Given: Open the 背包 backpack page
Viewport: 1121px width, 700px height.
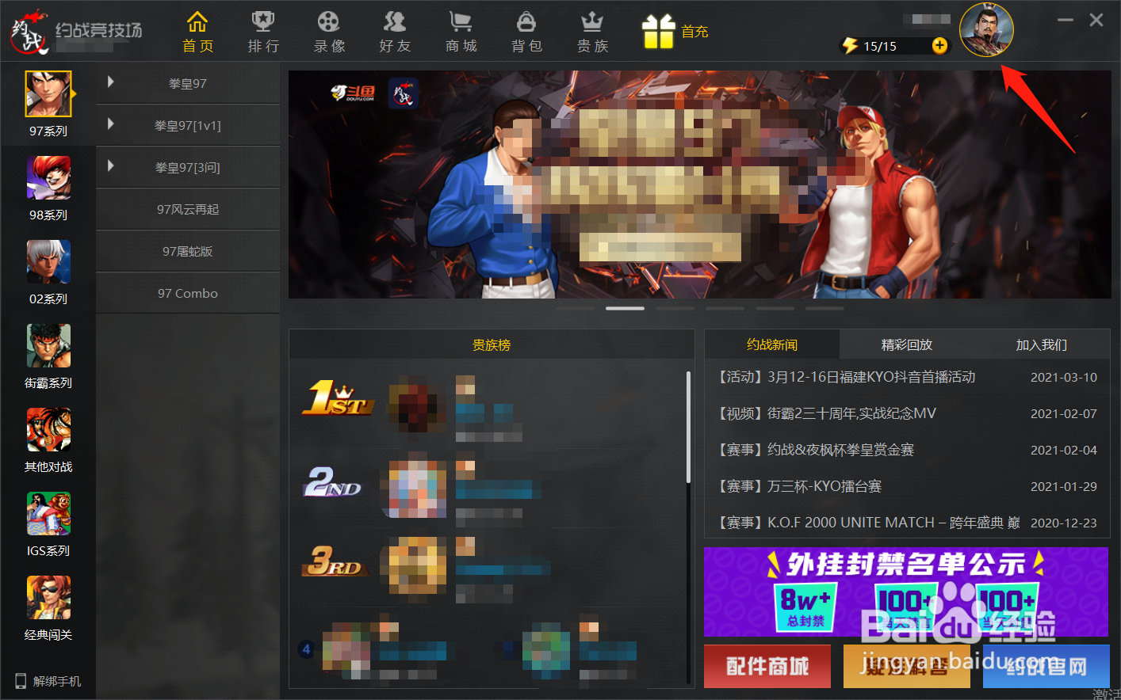Looking at the screenshot, I should (526, 32).
